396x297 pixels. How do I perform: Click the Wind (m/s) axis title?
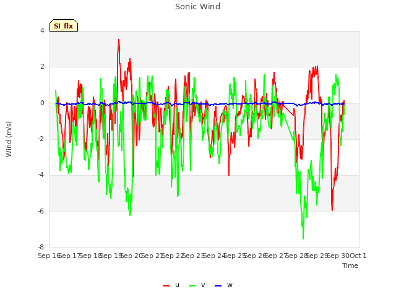point(9,139)
